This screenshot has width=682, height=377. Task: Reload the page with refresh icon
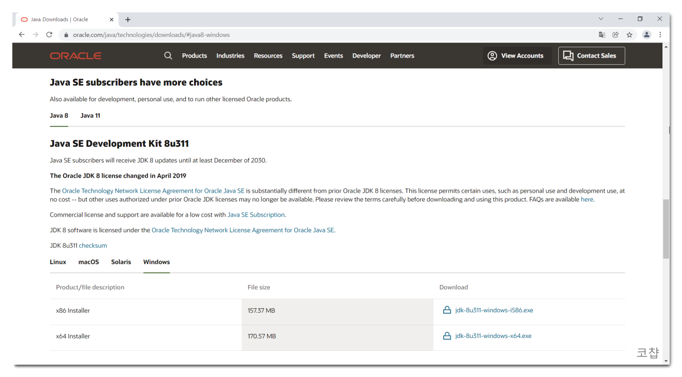[x=49, y=34]
